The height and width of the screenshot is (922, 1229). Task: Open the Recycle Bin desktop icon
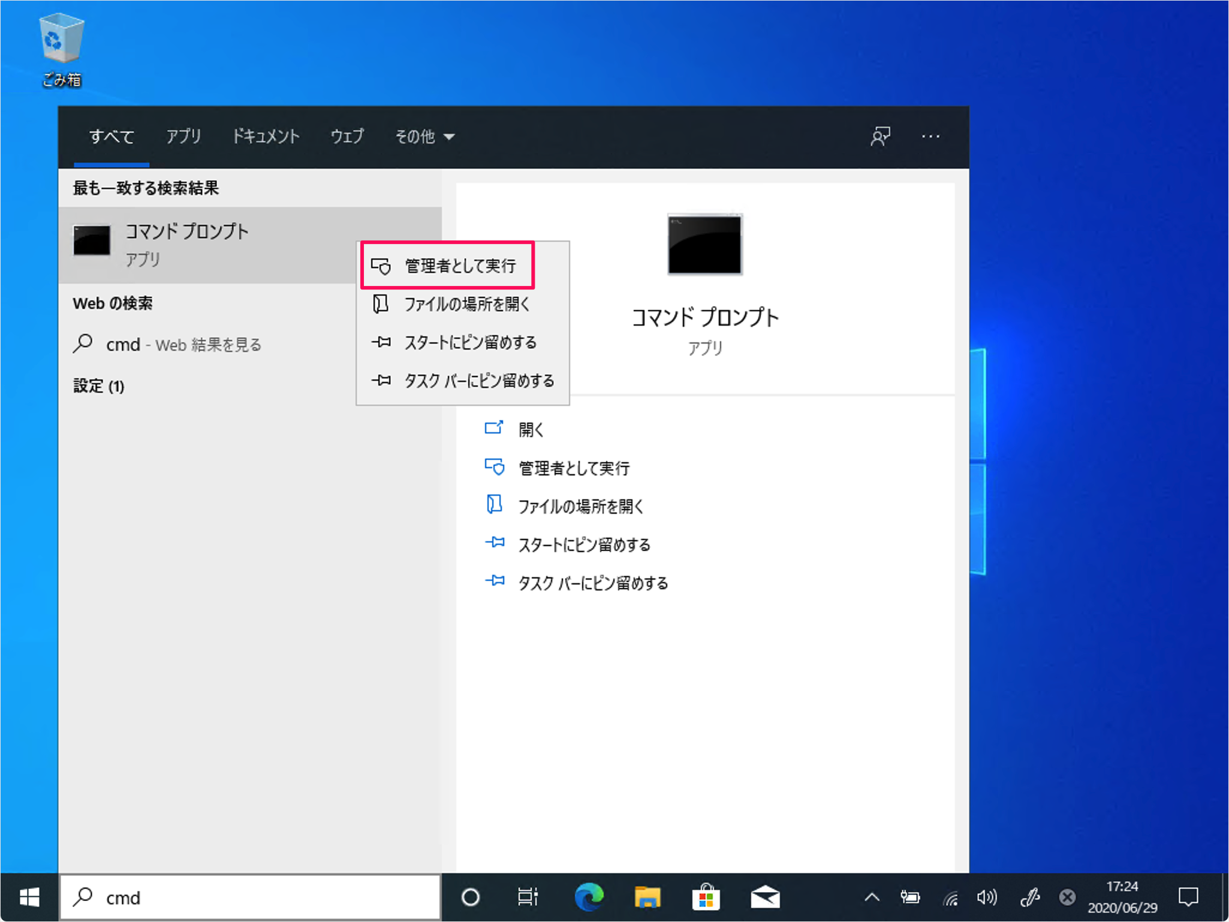(x=61, y=51)
